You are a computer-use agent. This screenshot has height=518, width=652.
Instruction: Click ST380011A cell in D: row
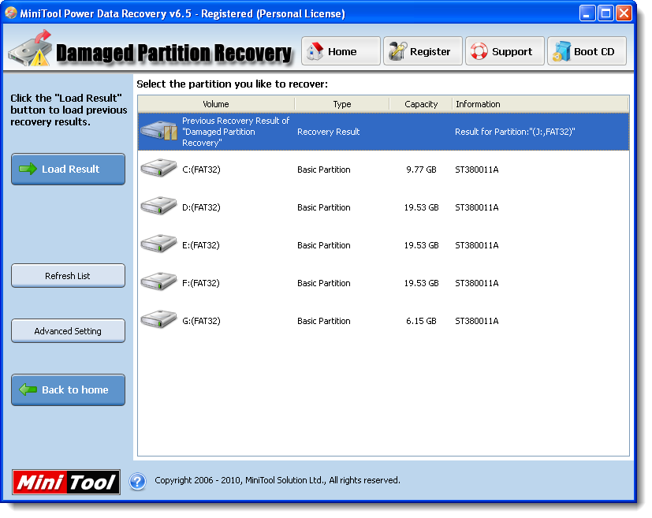pyautogui.click(x=476, y=207)
